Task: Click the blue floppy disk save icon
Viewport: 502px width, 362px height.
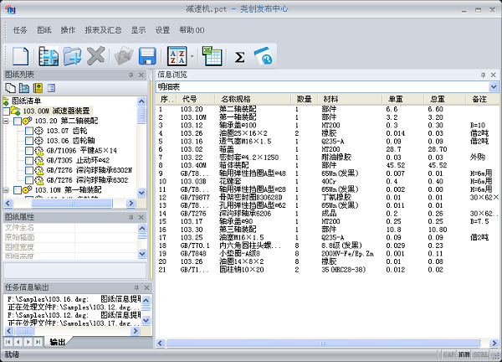Action: point(147,56)
